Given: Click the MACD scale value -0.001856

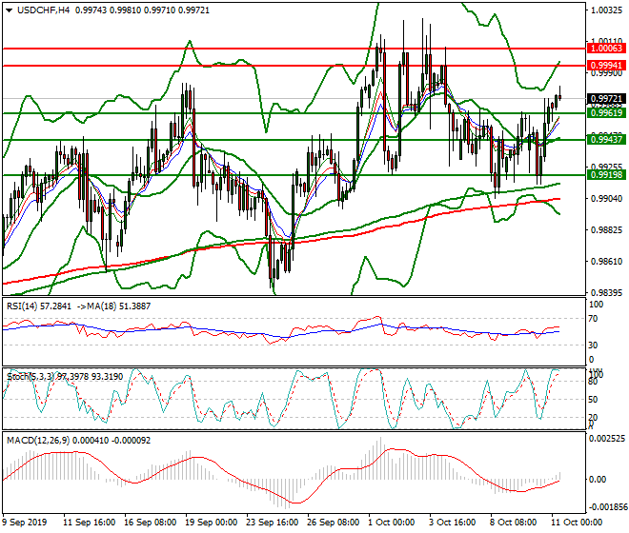Looking at the screenshot, I should tap(607, 507).
